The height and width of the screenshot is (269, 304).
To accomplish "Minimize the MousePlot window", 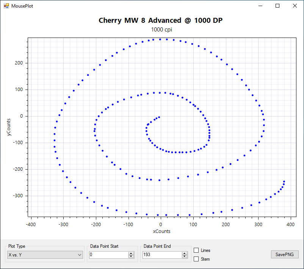I will pyautogui.click(x=260, y=6).
